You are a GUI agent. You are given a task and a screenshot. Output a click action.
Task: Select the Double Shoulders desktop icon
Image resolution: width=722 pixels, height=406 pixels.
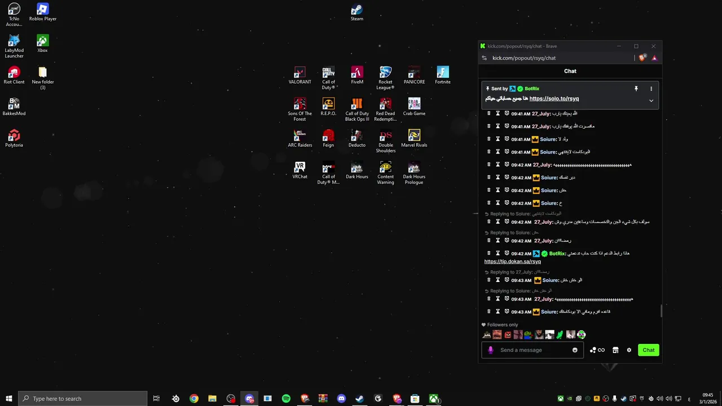[385, 142]
